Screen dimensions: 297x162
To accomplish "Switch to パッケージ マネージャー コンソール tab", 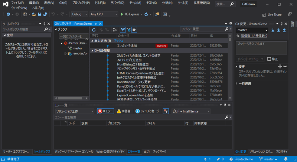I will tap(74, 152).
